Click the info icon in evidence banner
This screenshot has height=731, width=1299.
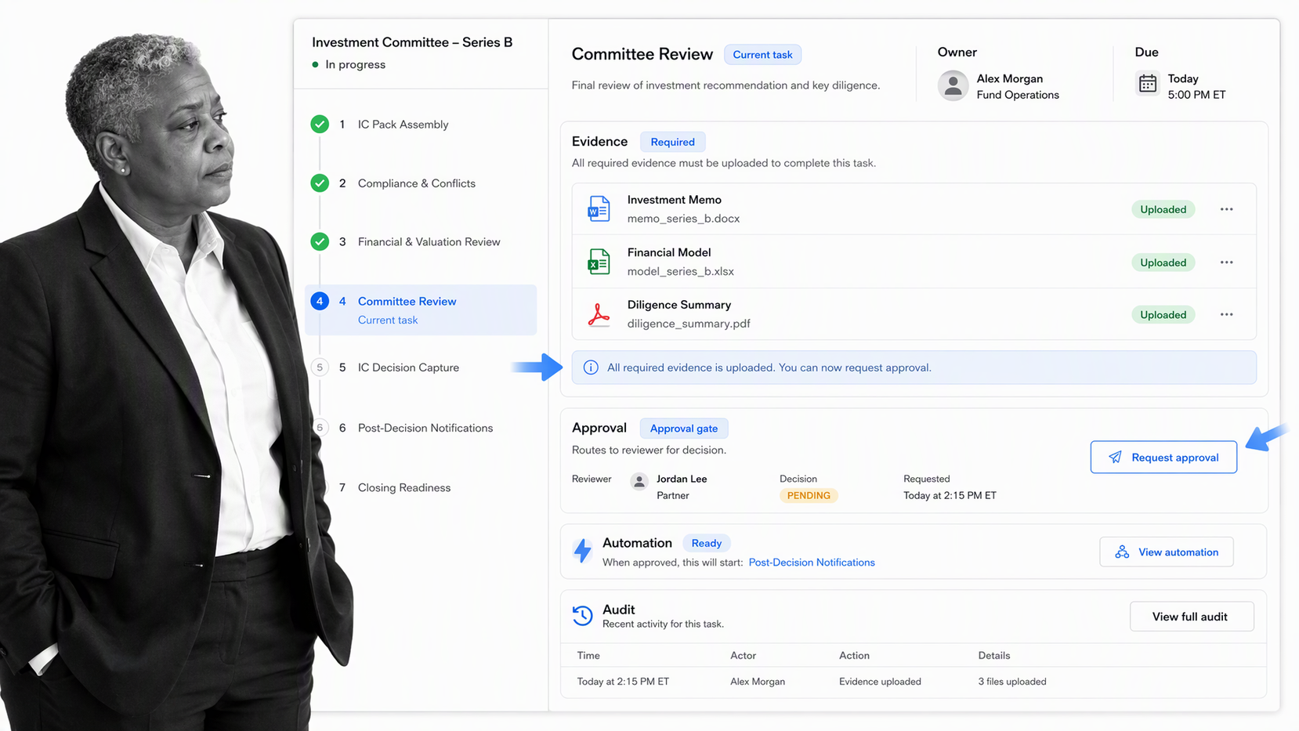591,367
